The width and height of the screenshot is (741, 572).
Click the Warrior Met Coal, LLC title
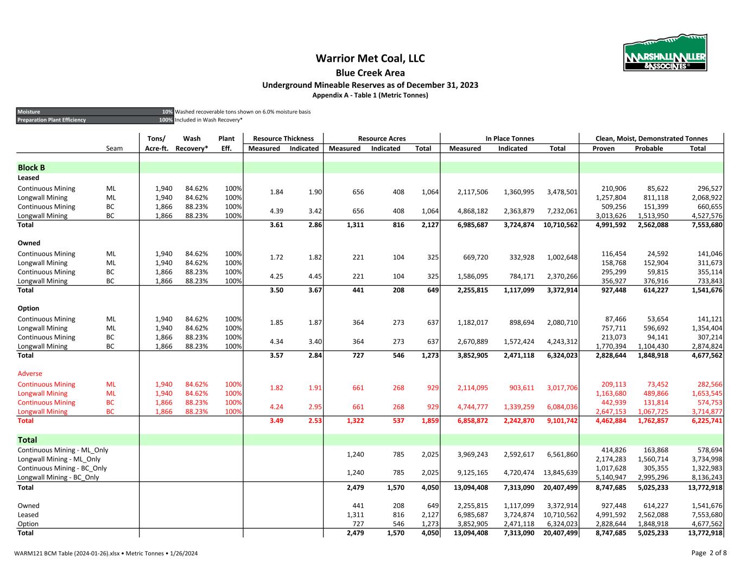point(370,59)
